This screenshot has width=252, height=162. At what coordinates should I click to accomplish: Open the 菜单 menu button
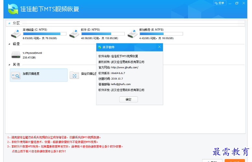click(220, 3)
